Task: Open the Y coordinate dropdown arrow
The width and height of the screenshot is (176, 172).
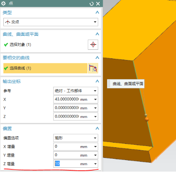Action: pyautogui.click(x=95, y=108)
